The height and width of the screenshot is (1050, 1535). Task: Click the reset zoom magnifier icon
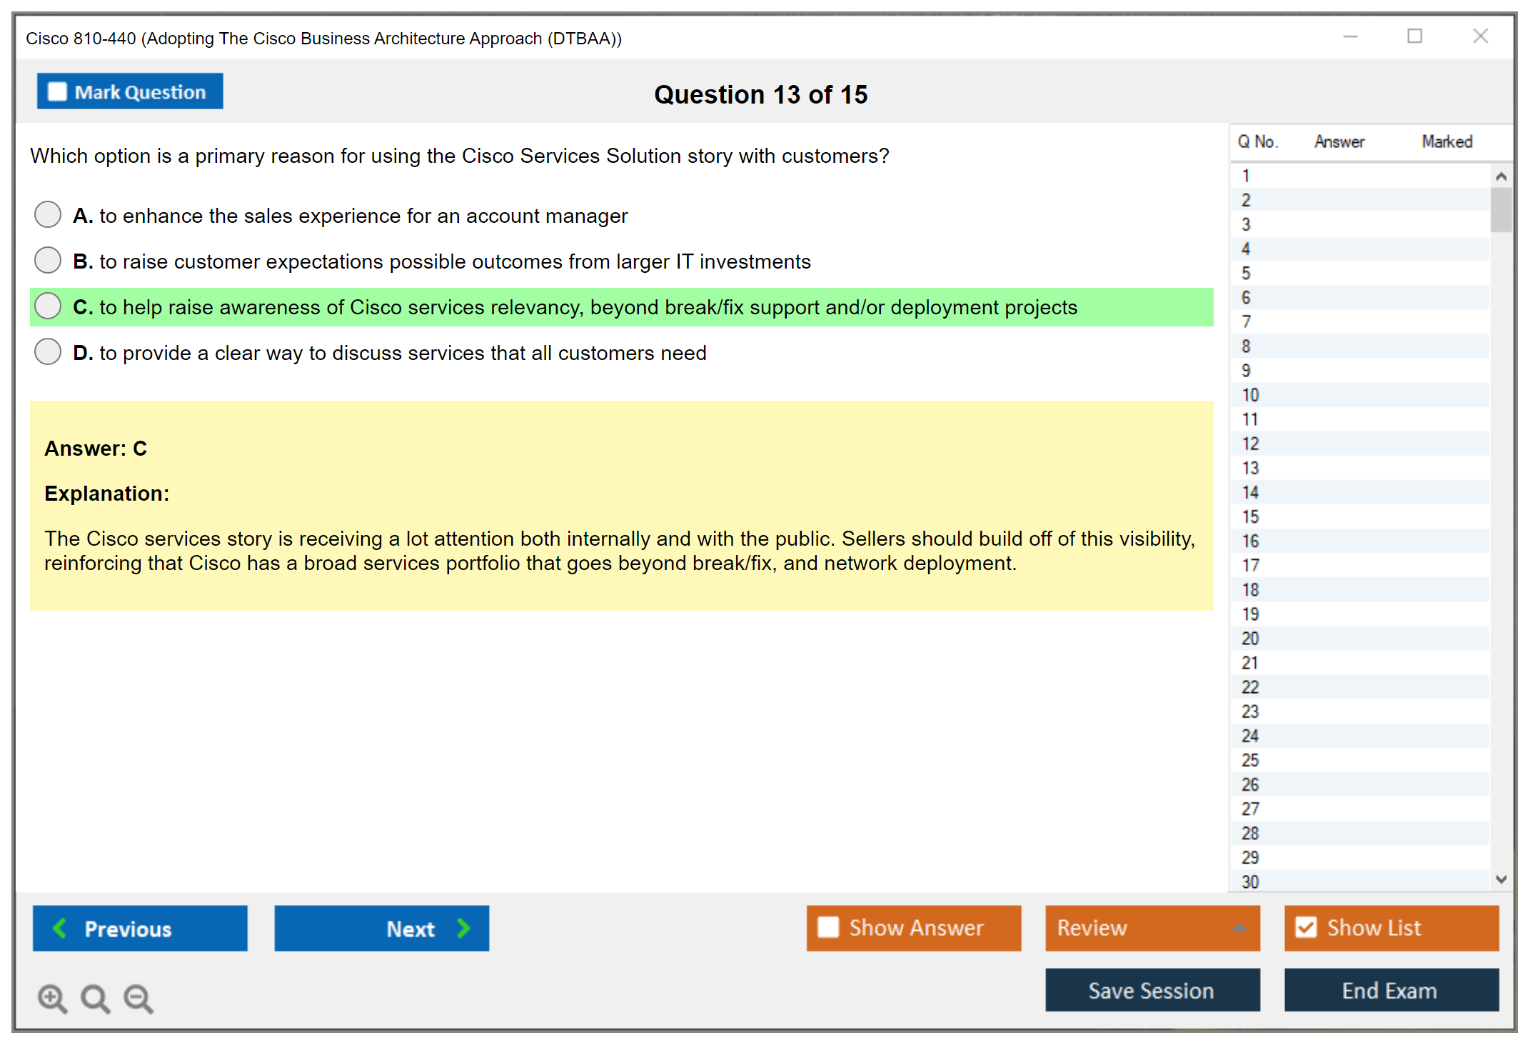click(95, 998)
